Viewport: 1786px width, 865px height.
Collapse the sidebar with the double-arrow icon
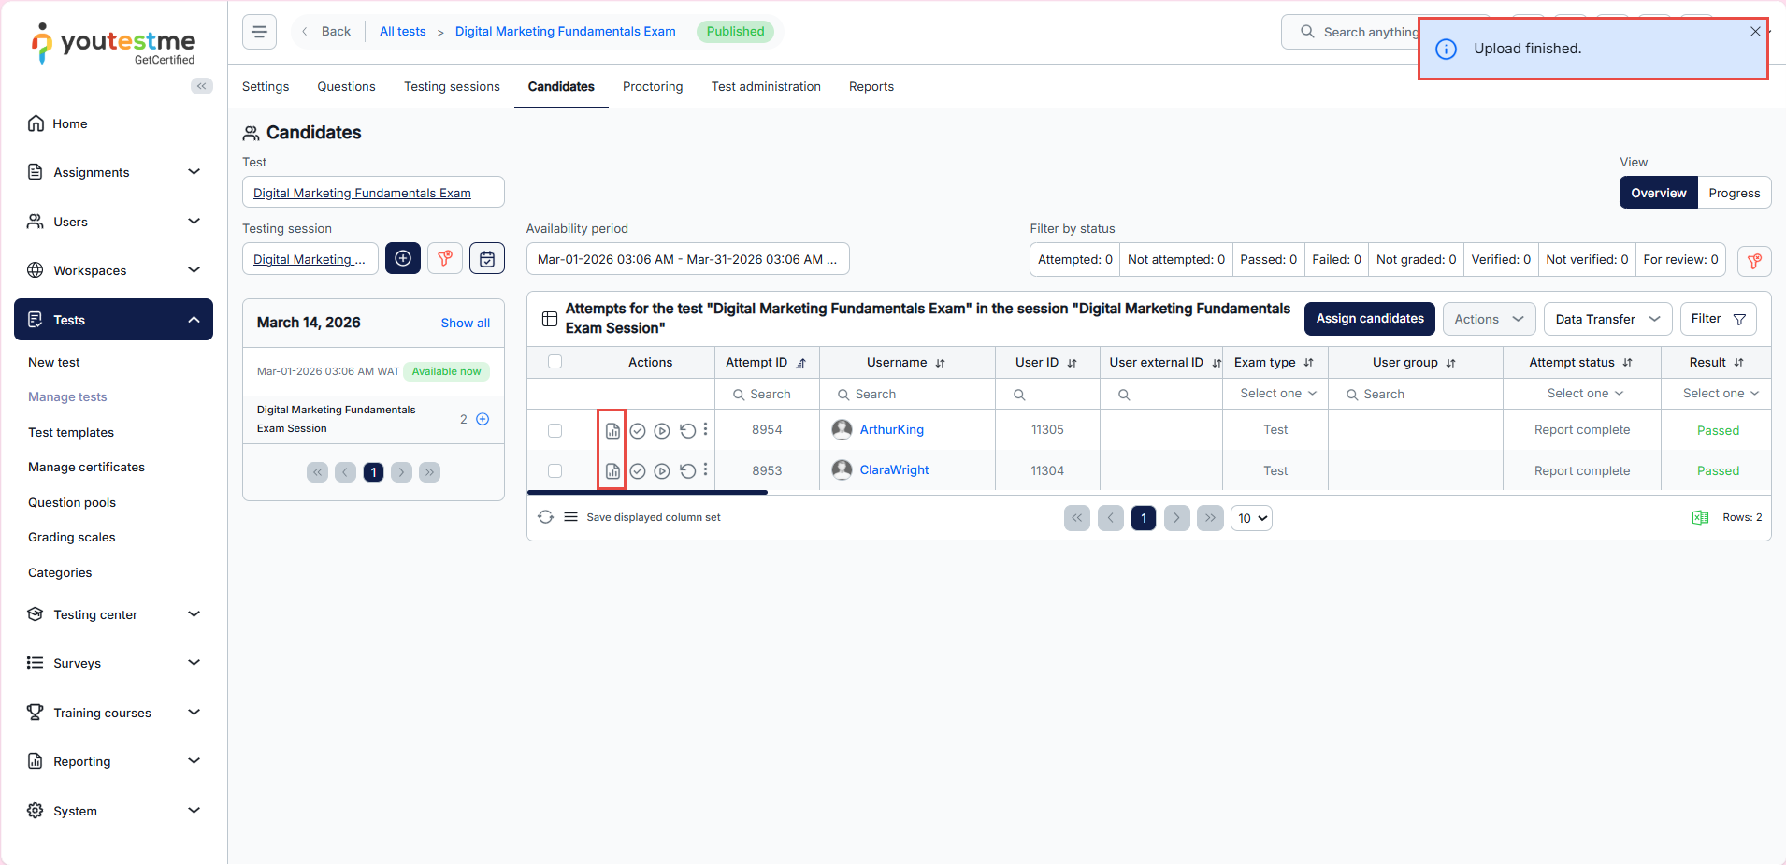click(201, 86)
